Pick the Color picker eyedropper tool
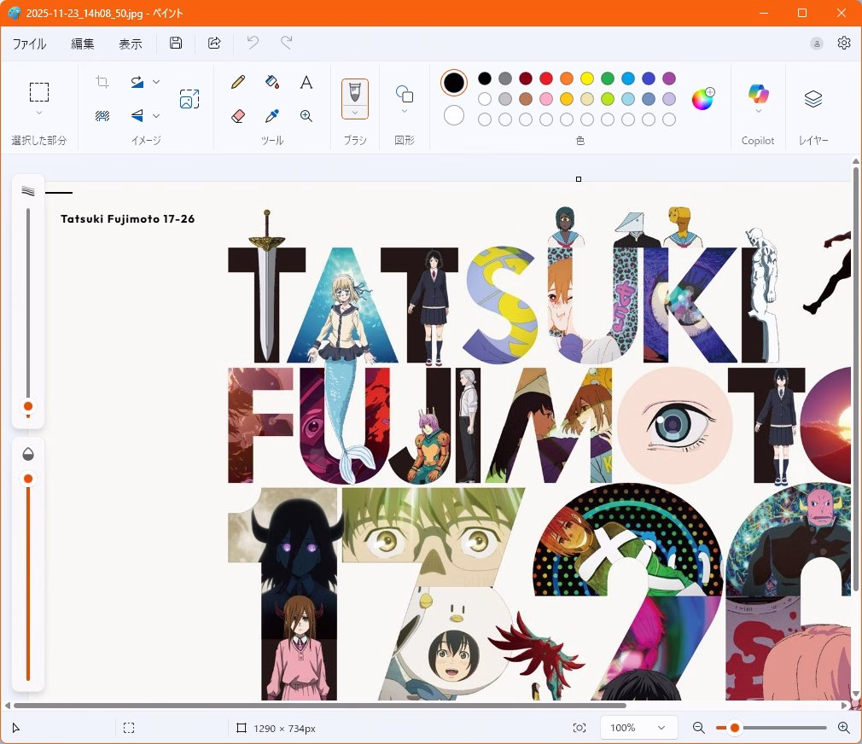This screenshot has width=862, height=744. (x=272, y=116)
